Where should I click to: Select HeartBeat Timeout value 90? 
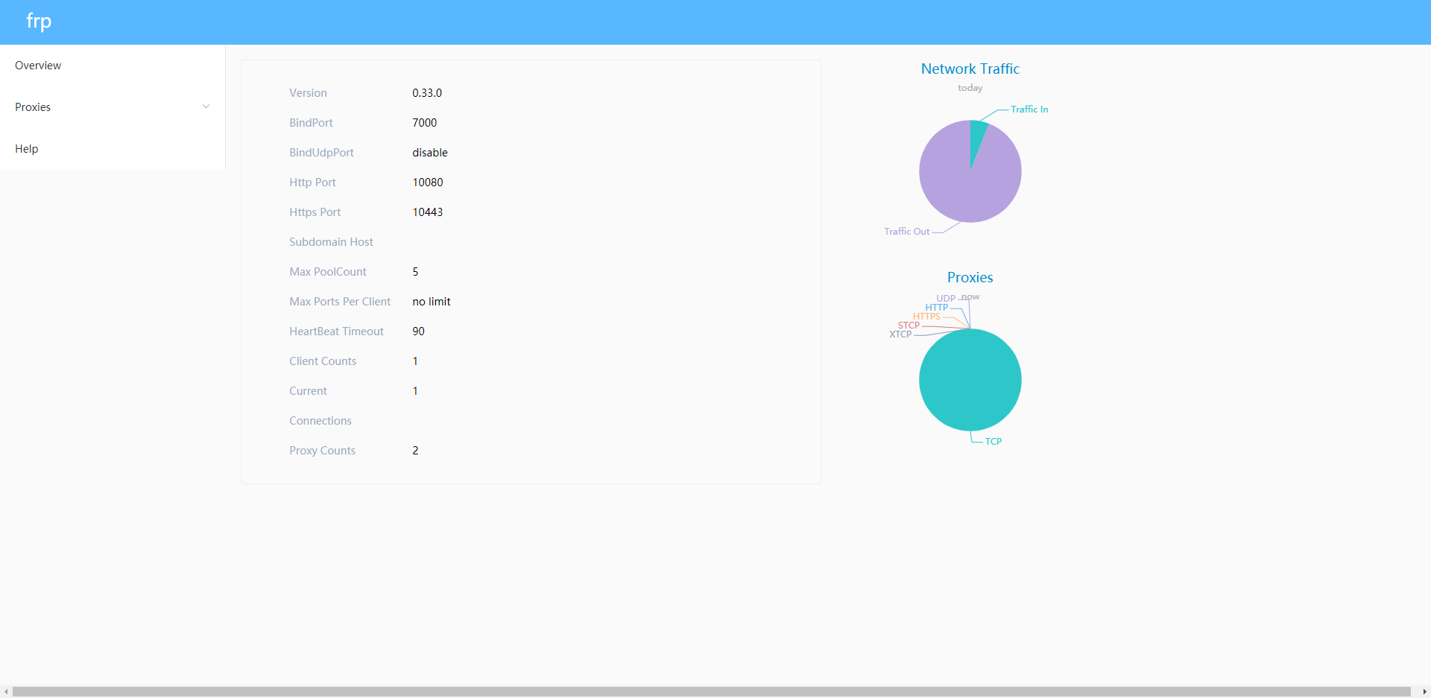tap(418, 331)
